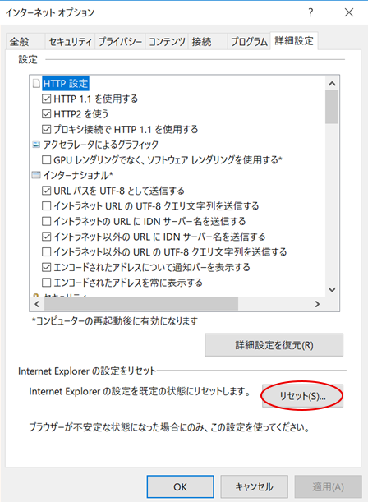The height and width of the screenshot is (502, 368).
Task: Click the 適用(A) button
Action: tap(329, 487)
